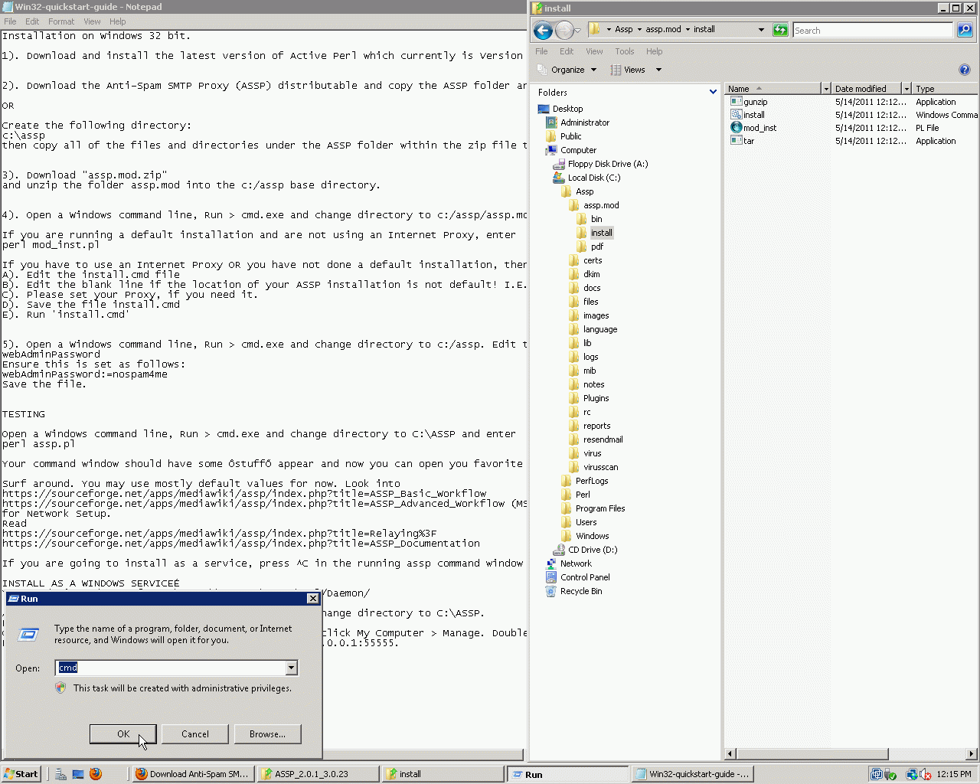Click Cancel in the Run dialog
The width and height of the screenshot is (980, 784).
coord(195,734)
